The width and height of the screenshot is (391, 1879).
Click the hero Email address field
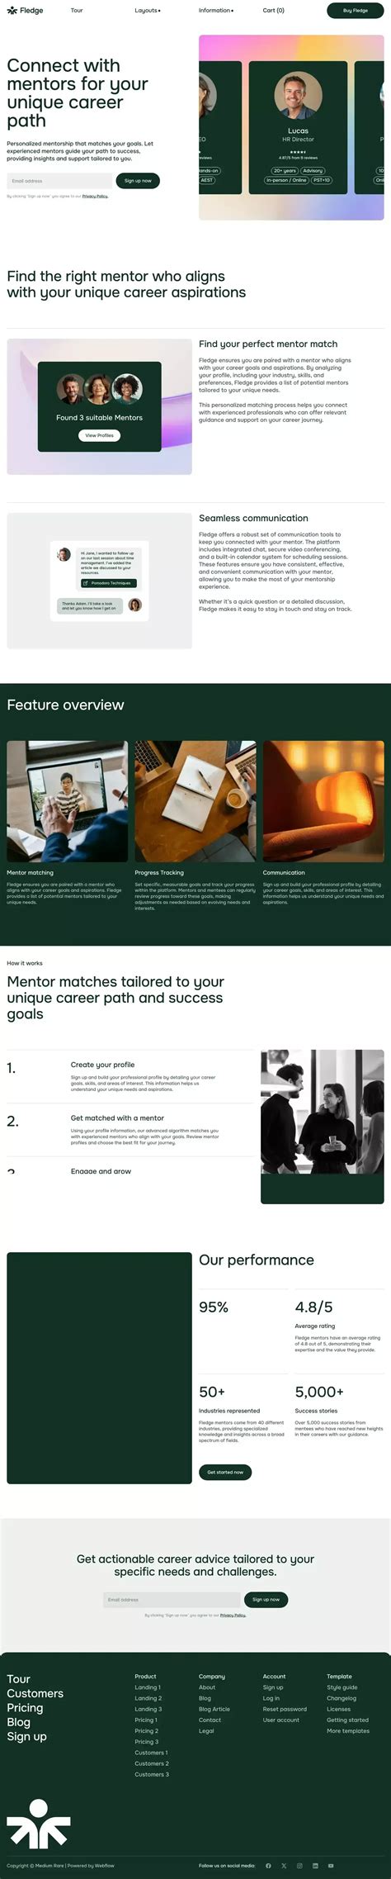pos(59,181)
